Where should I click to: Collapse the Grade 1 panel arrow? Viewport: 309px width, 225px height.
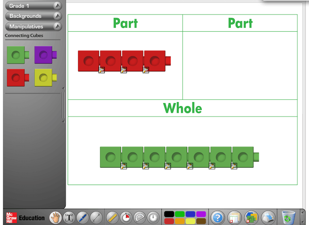click(x=57, y=6)
